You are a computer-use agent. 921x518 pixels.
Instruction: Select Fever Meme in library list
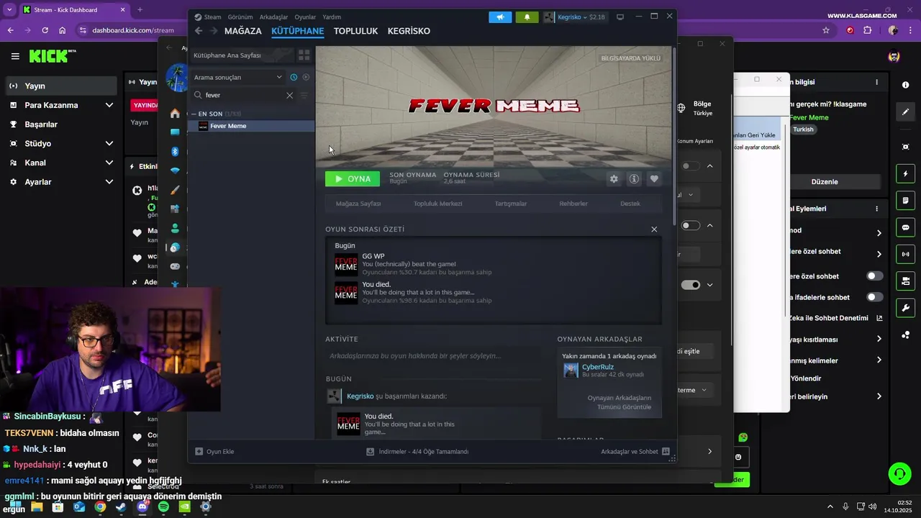click(251, 126)
